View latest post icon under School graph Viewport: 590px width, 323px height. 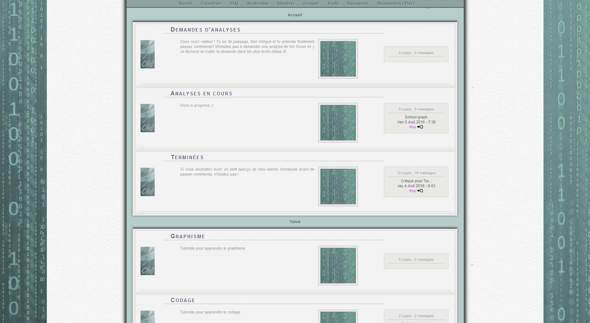coord(420,127)
